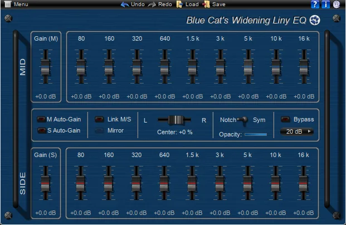The width and height of the screenshot is (346, 225).
Task: Click the Side 640 +0.0 dB value
Action: pos(164,213)
